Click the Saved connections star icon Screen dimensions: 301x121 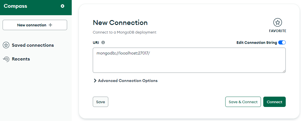(x=6, y=45)
